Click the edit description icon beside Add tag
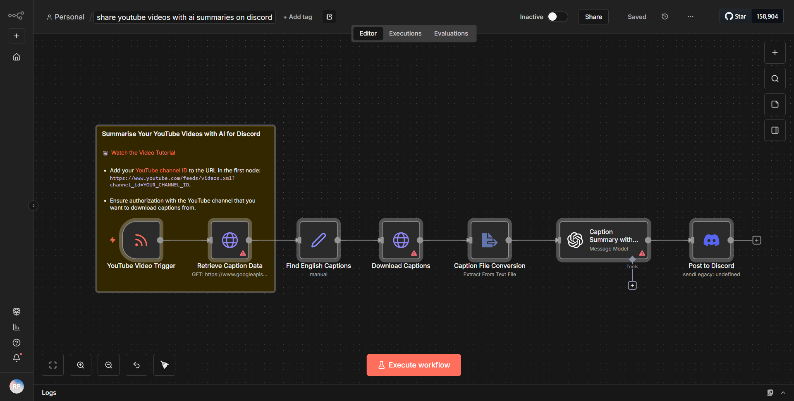The width and height of the screenshot is (794, 401). [329, 17]
